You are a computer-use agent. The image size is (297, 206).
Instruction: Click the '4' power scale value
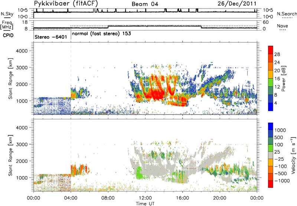[275, 103]
